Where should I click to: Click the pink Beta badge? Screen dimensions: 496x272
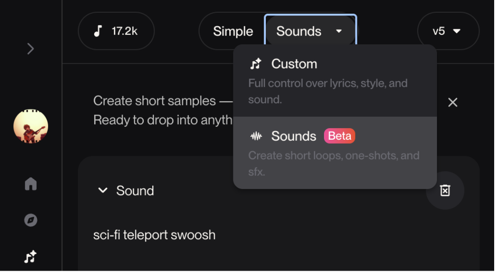[x=340, y=136]
